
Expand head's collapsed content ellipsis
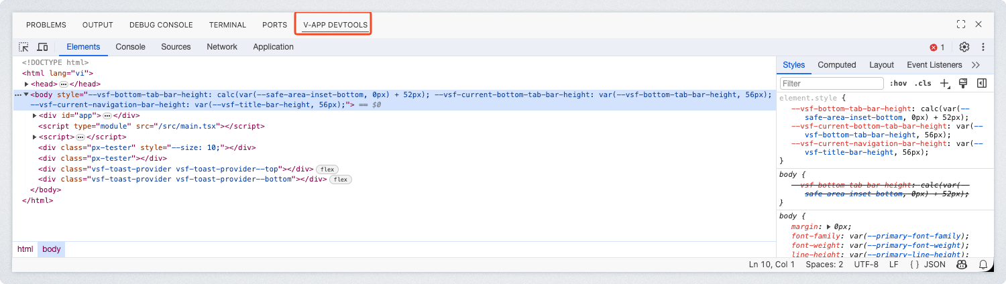(64, 84)
